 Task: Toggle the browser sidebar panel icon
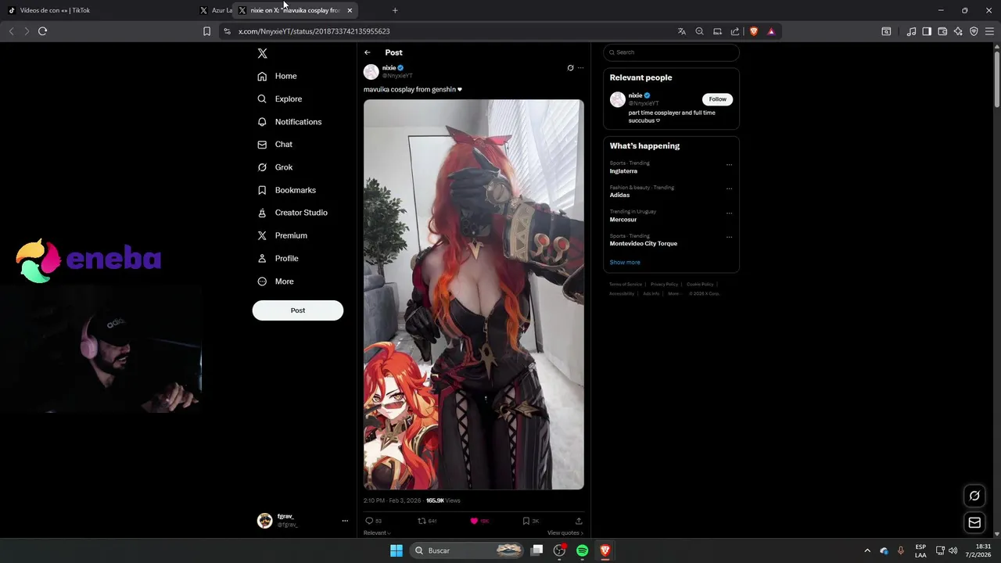pos(927,31)
